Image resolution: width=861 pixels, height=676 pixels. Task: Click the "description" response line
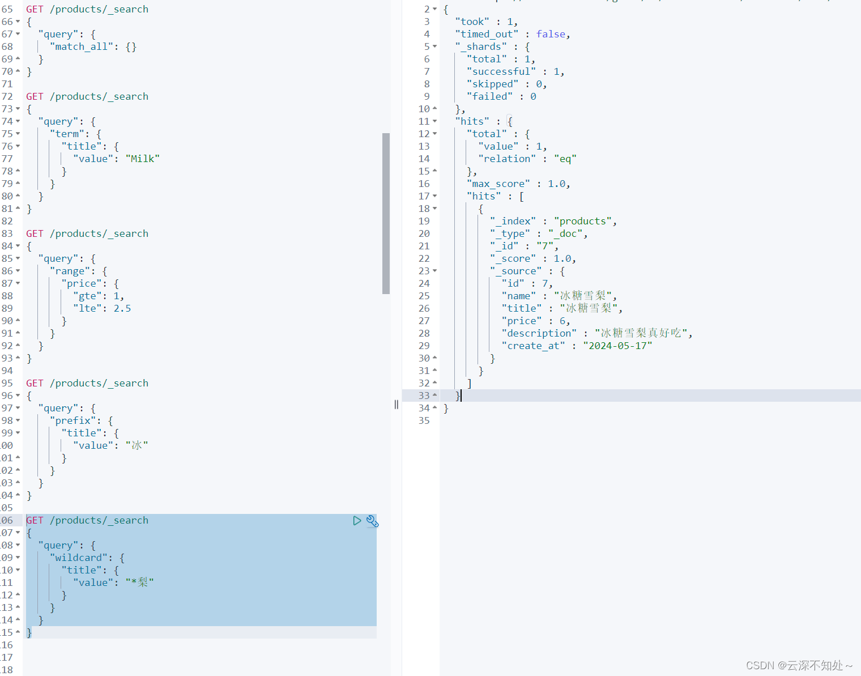[x=597, y=333]
